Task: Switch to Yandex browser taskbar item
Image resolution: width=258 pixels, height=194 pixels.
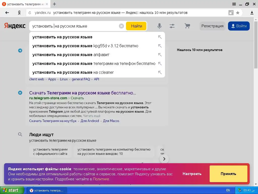Action: pos(47,190)
